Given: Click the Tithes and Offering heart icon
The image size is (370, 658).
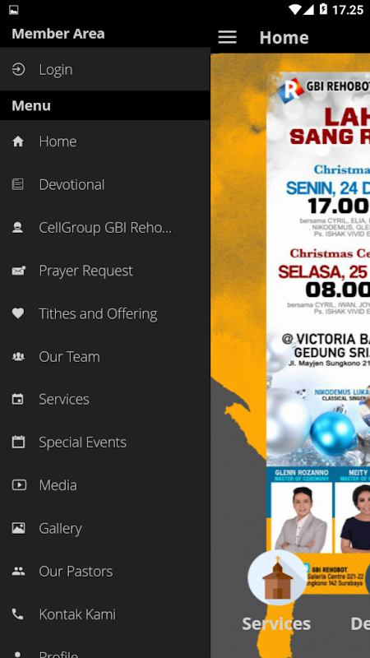Looking at the screenshot, I should [18, 313].
